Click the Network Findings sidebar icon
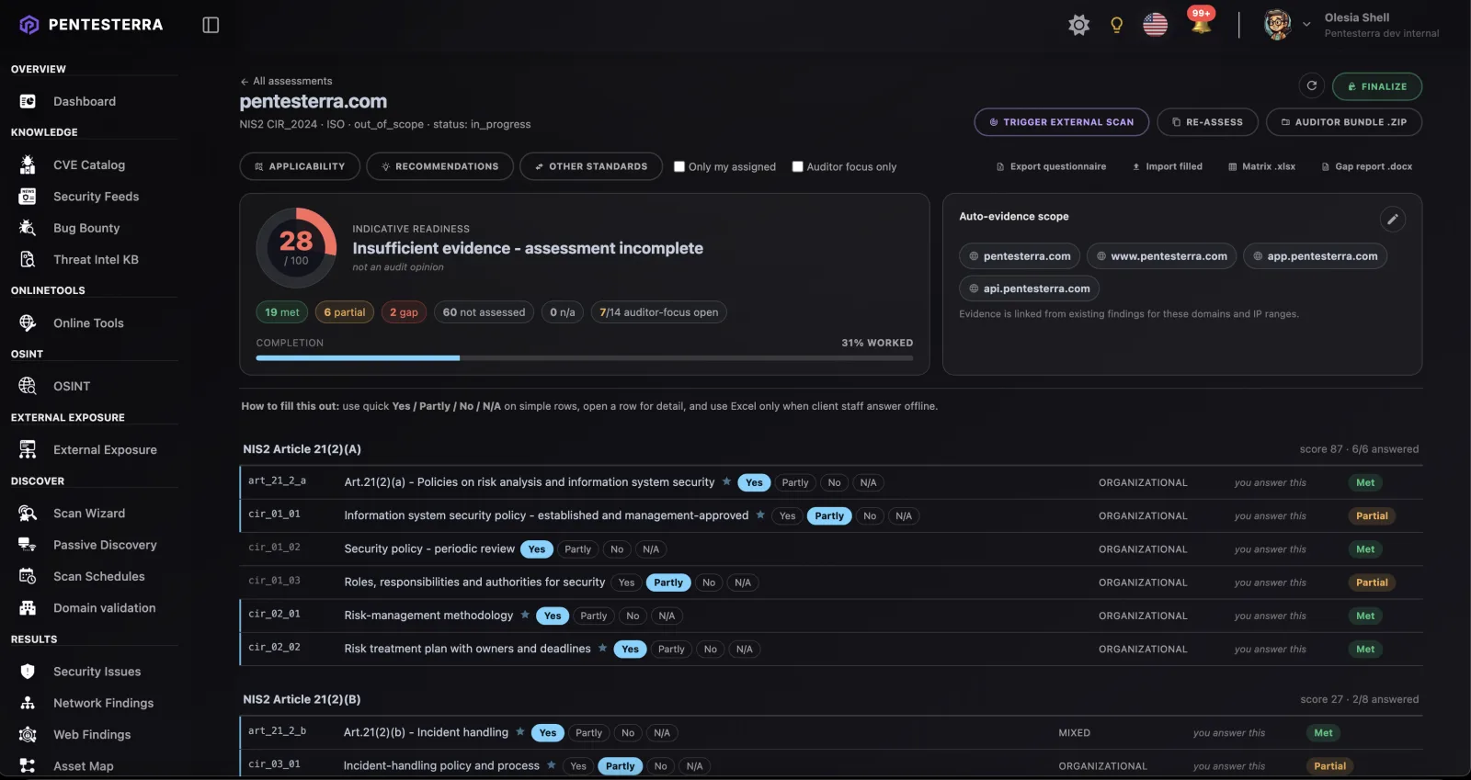Screen dimensions: 1471x780 [x=28, y=703]
